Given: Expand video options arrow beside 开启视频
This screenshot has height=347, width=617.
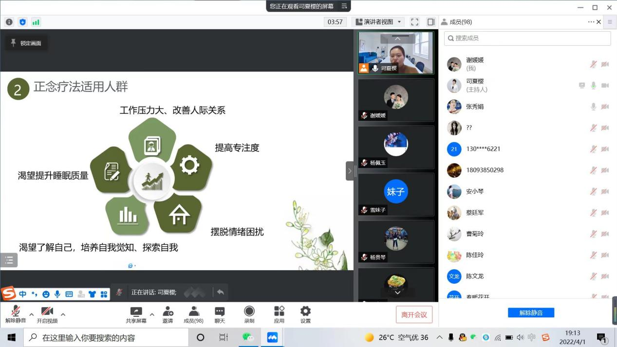Looking at the screenshot, I should pyautogui.click(x=63, y=314).
